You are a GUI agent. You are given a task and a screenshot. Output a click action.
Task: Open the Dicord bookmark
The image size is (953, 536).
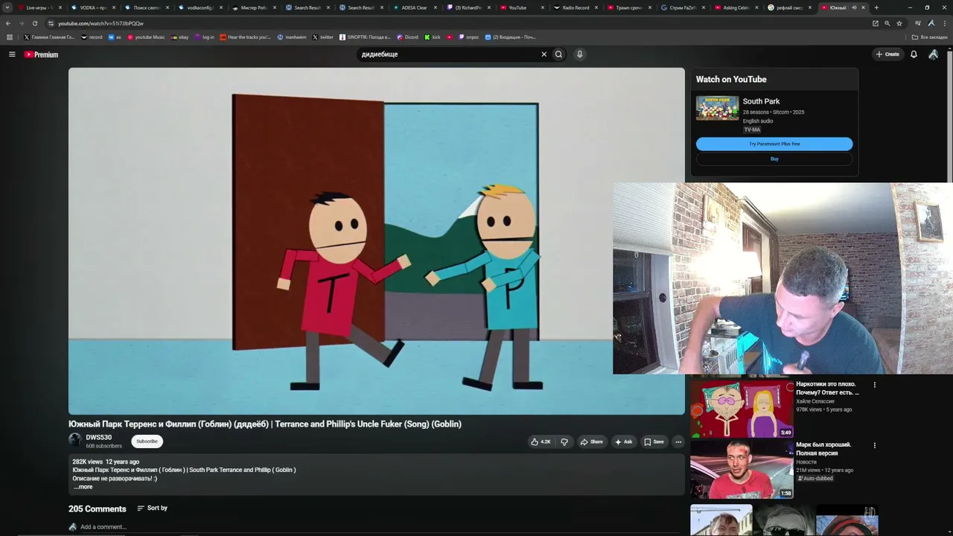407,37
